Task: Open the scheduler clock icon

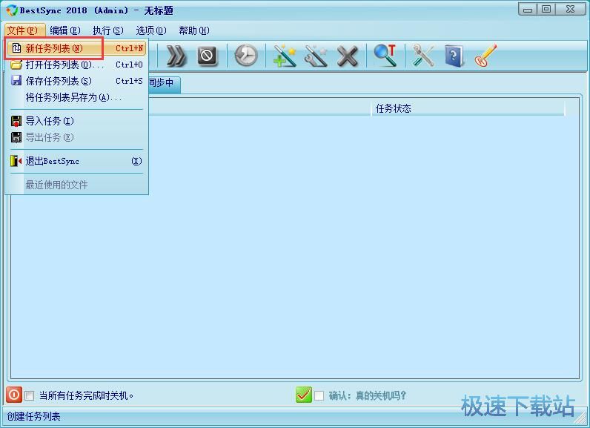Action: coord(246,56)
